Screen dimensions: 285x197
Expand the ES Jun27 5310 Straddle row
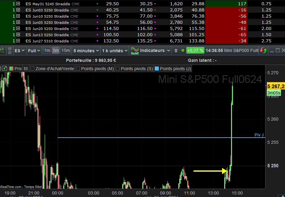coord(18,41)
